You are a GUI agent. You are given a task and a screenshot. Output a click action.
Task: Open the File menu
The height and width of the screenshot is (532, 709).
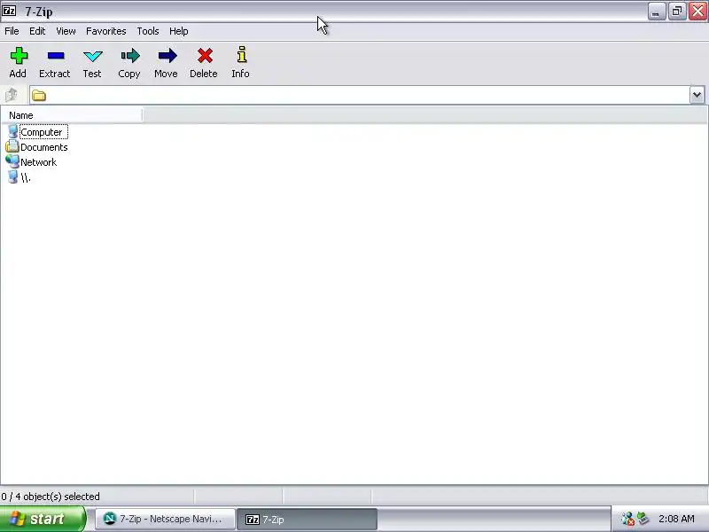[x=12, y=31]
